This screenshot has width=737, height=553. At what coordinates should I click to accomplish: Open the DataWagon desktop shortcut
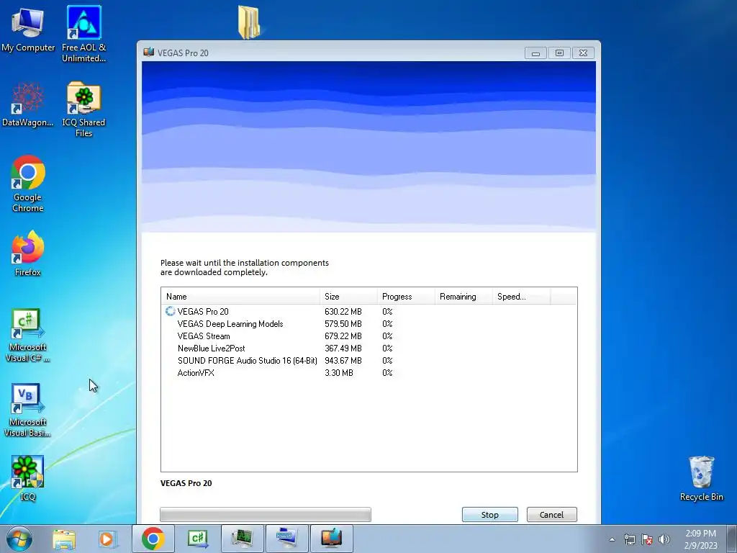coord(28,104)
